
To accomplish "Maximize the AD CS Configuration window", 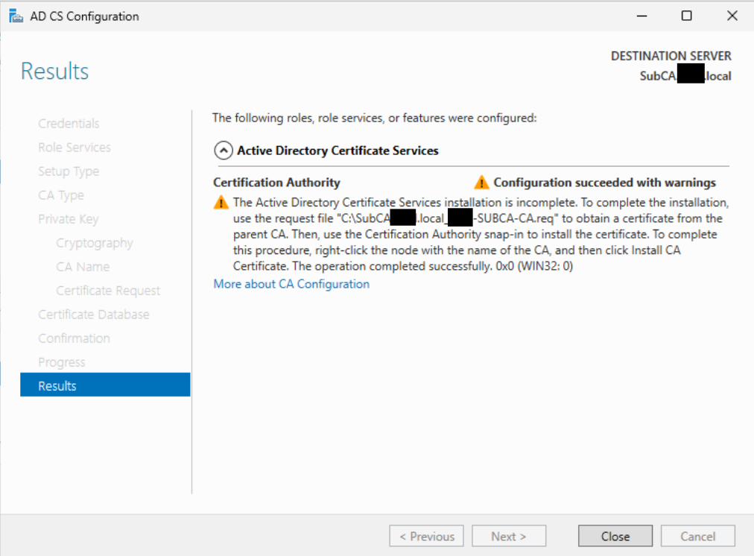I will click(x=686, y=16).
